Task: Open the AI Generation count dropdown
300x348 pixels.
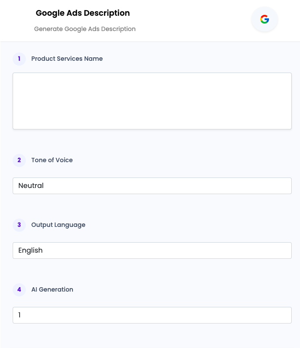Action: [152, 315]
